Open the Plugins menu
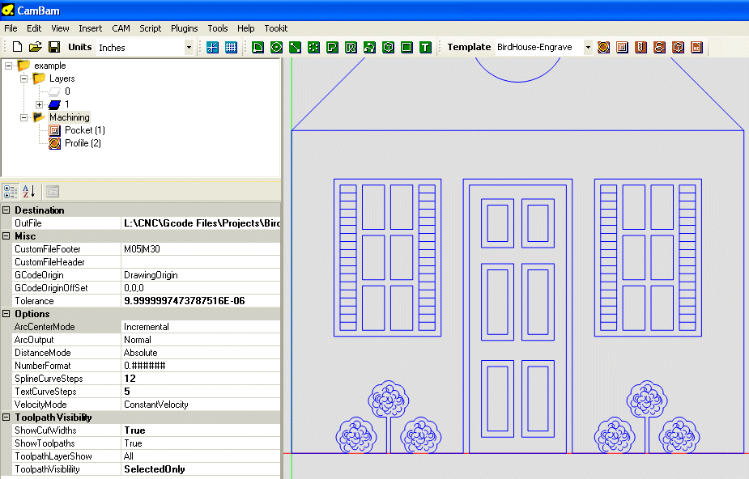Image resolution: width=749 pixels, height=479 pixels. pyautogui.click(x=184, y=28)
